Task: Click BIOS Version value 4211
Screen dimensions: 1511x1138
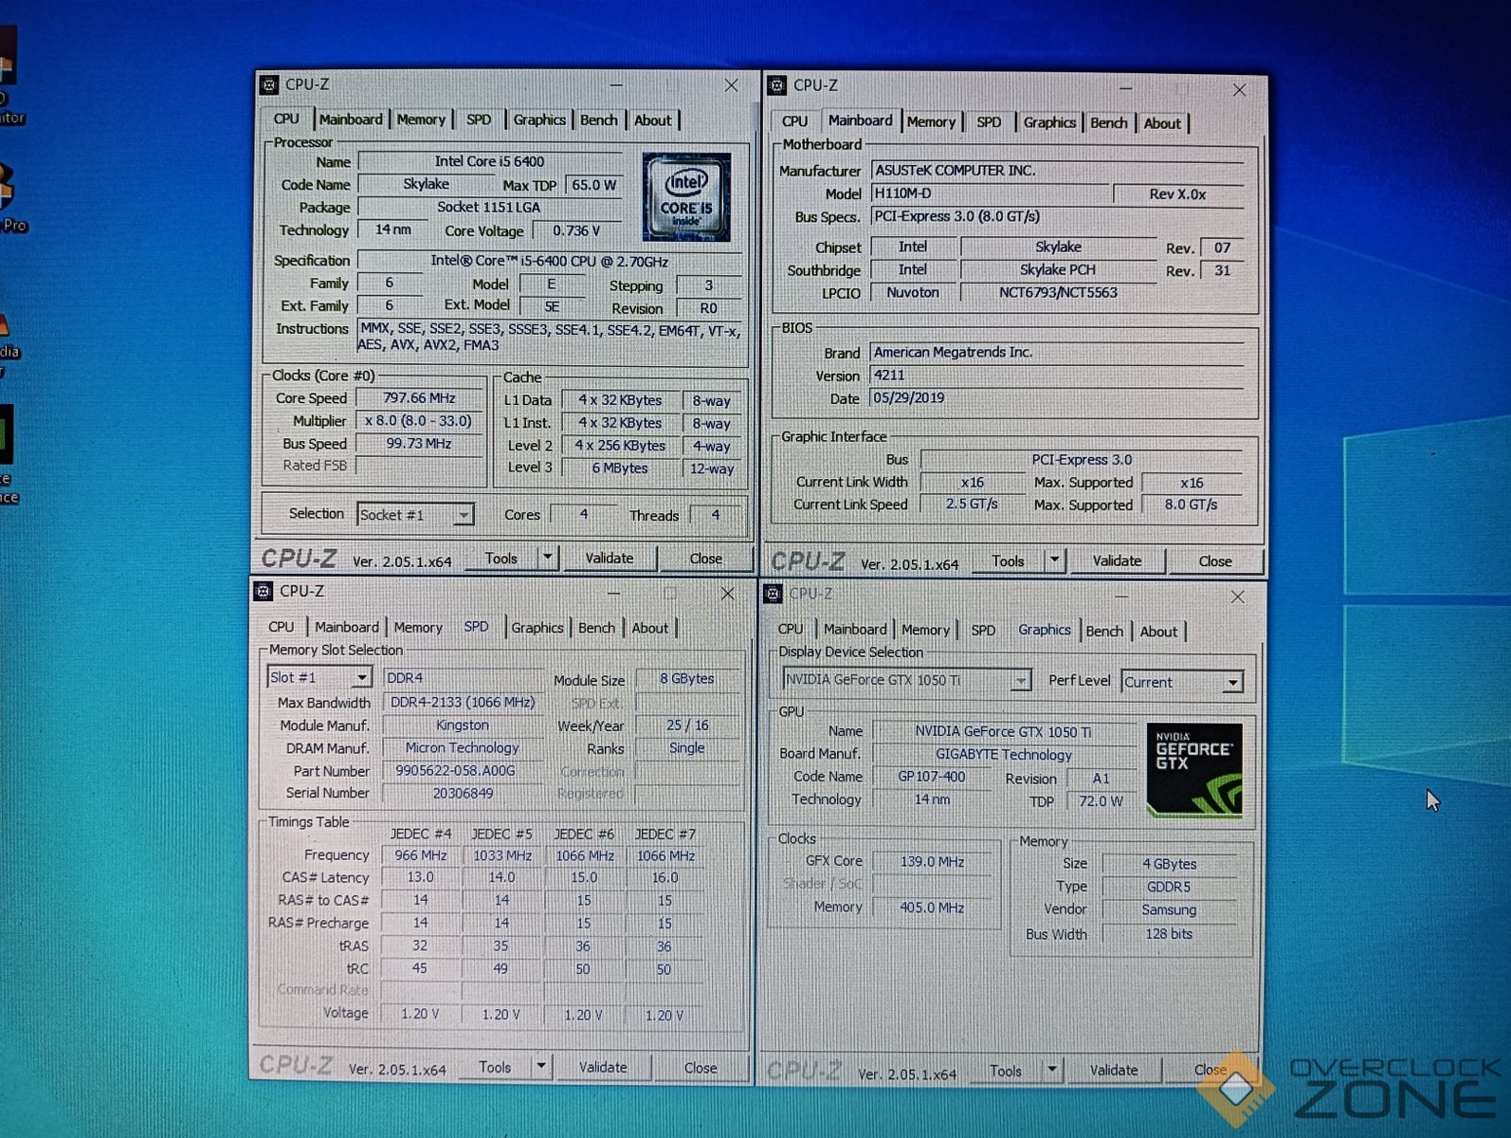Action: click(1057, 376)
